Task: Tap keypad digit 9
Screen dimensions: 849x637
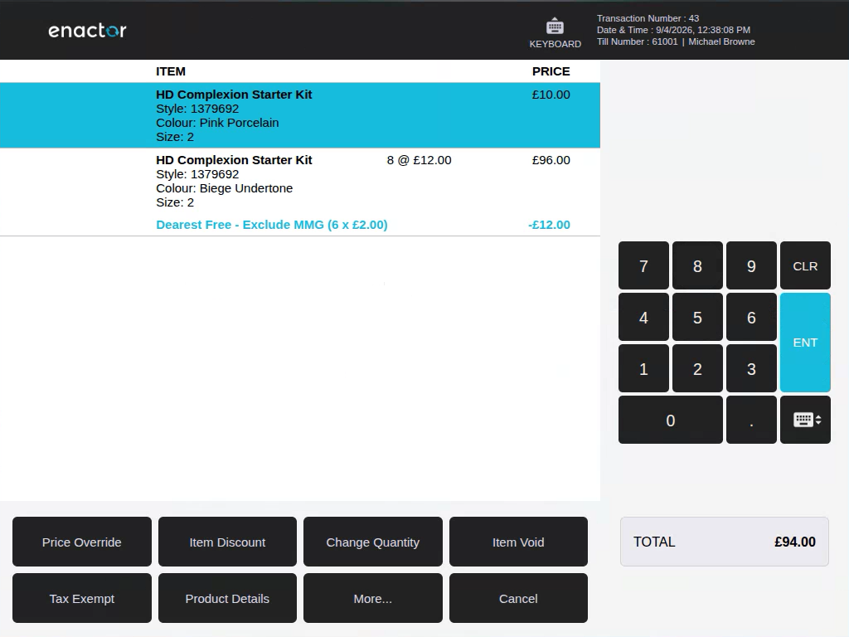Action: (751, 265)
